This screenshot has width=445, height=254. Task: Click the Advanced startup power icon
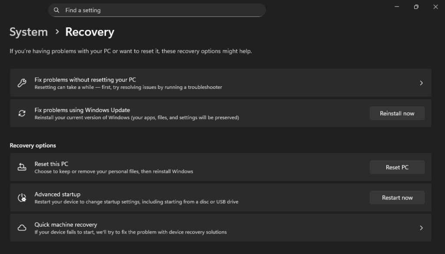[22, 197]
